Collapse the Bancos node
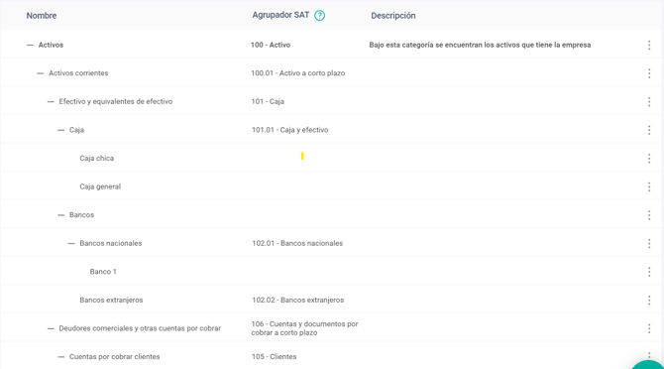This screenshot has height=369, width=664. 61,215
